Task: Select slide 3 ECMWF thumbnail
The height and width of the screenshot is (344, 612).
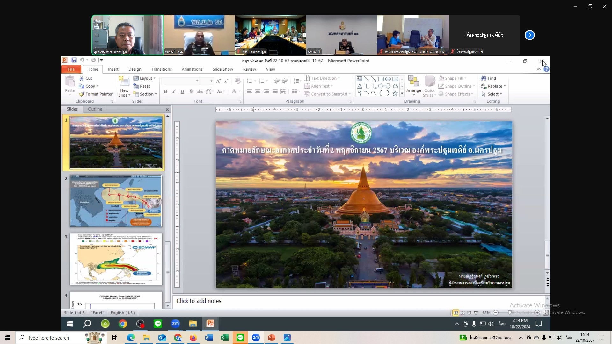Action: click(116, 260)
